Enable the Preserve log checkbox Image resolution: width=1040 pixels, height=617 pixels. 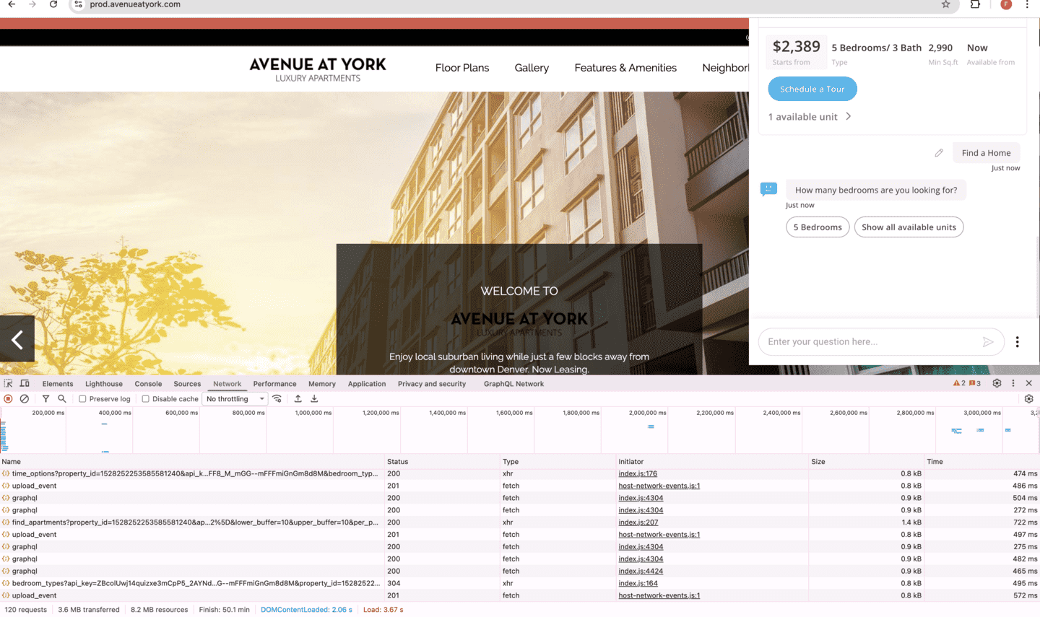pyautogui.click(x=83, y=399)
